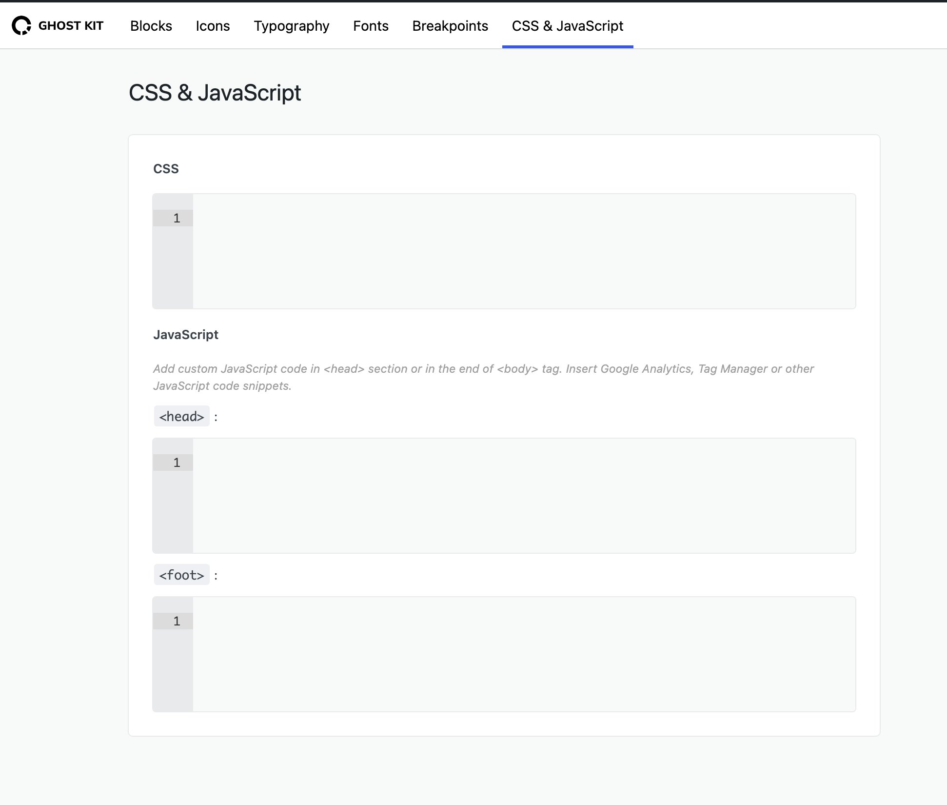The image size is (947, 805).
Task: Click the CSS & JavaScript page title
Action: [215, 92]
